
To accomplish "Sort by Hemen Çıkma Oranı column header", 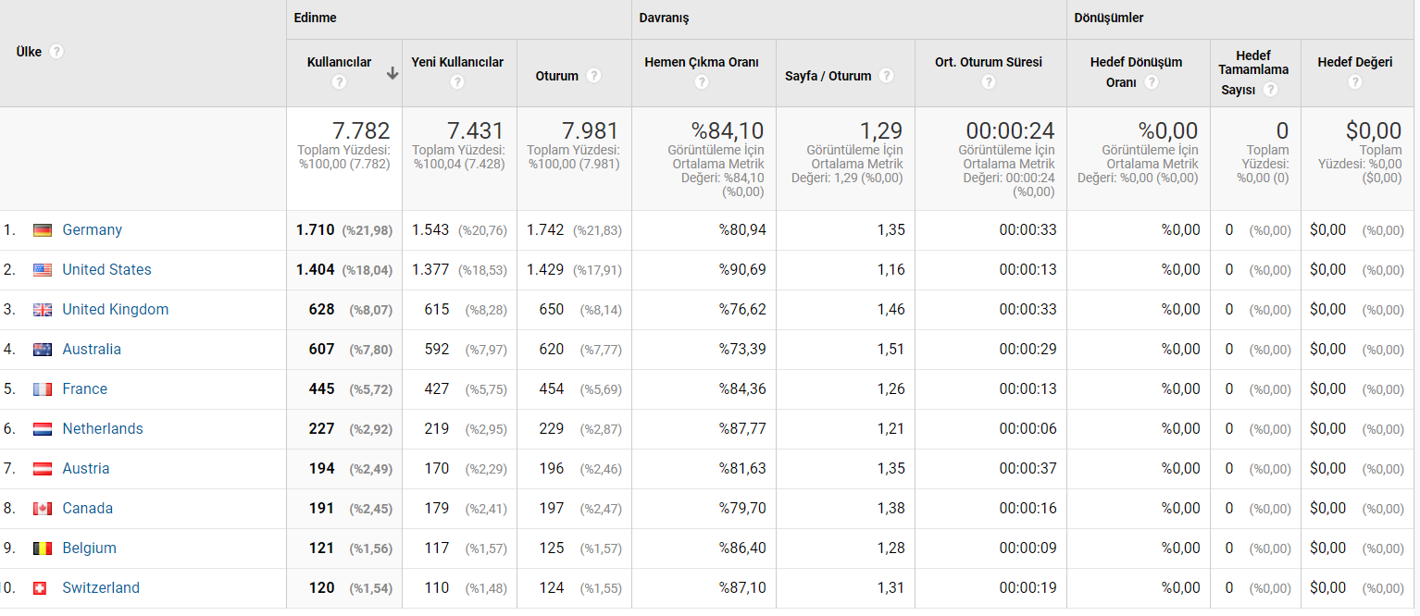I will (702, 62).
